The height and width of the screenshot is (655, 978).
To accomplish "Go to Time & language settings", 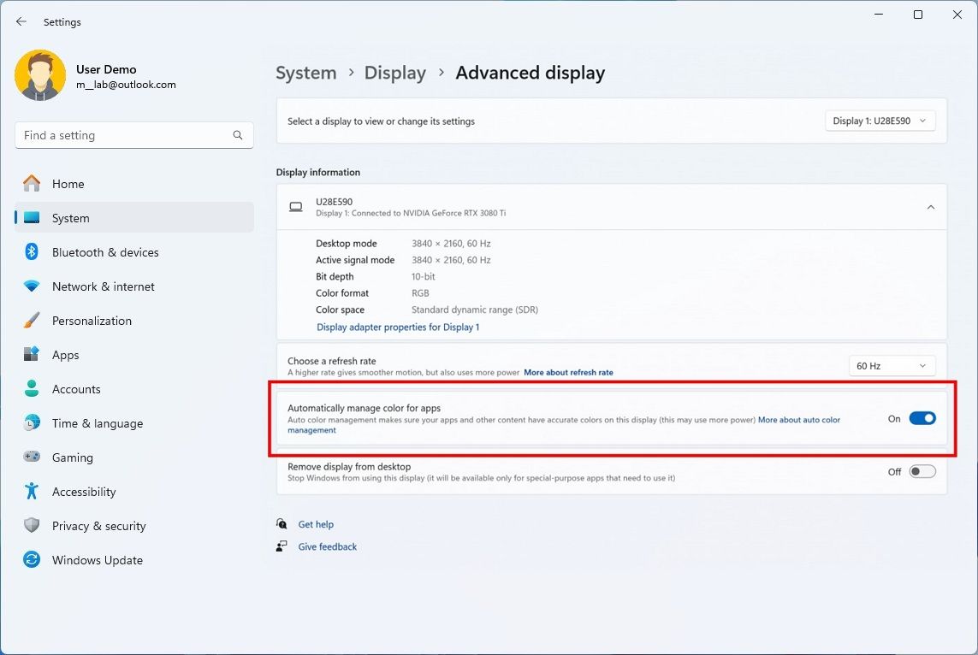I will pos(97,423).
